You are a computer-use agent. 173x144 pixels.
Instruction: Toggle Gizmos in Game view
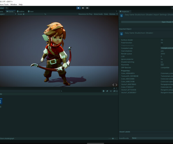coord(112,14)
